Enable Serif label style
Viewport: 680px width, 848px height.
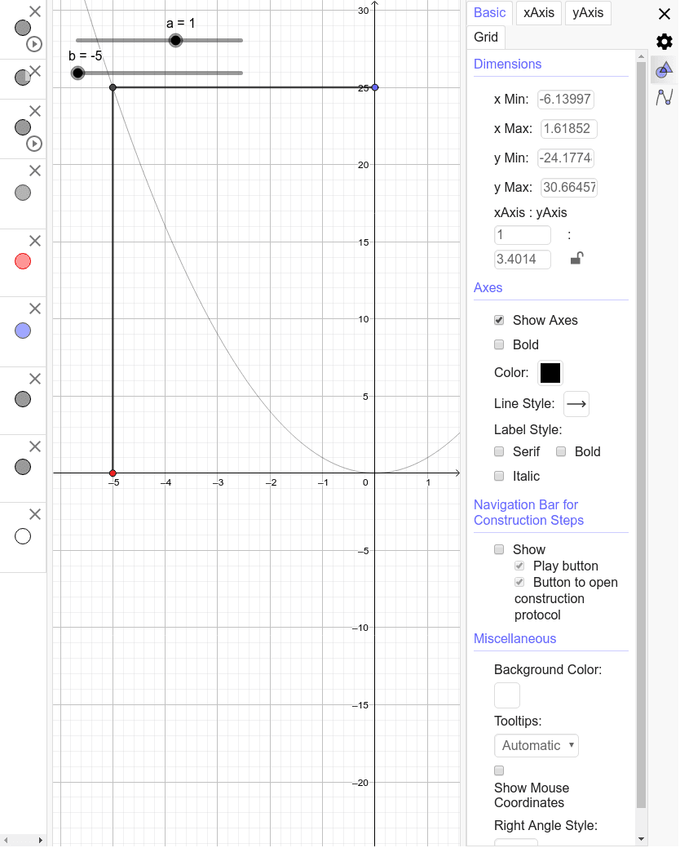[499, 451]
